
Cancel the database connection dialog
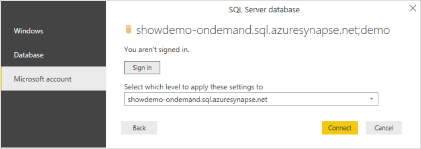pos(384,128)
